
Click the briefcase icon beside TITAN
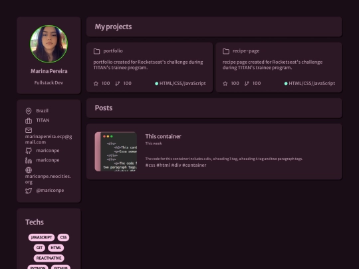tap(29, 120)
